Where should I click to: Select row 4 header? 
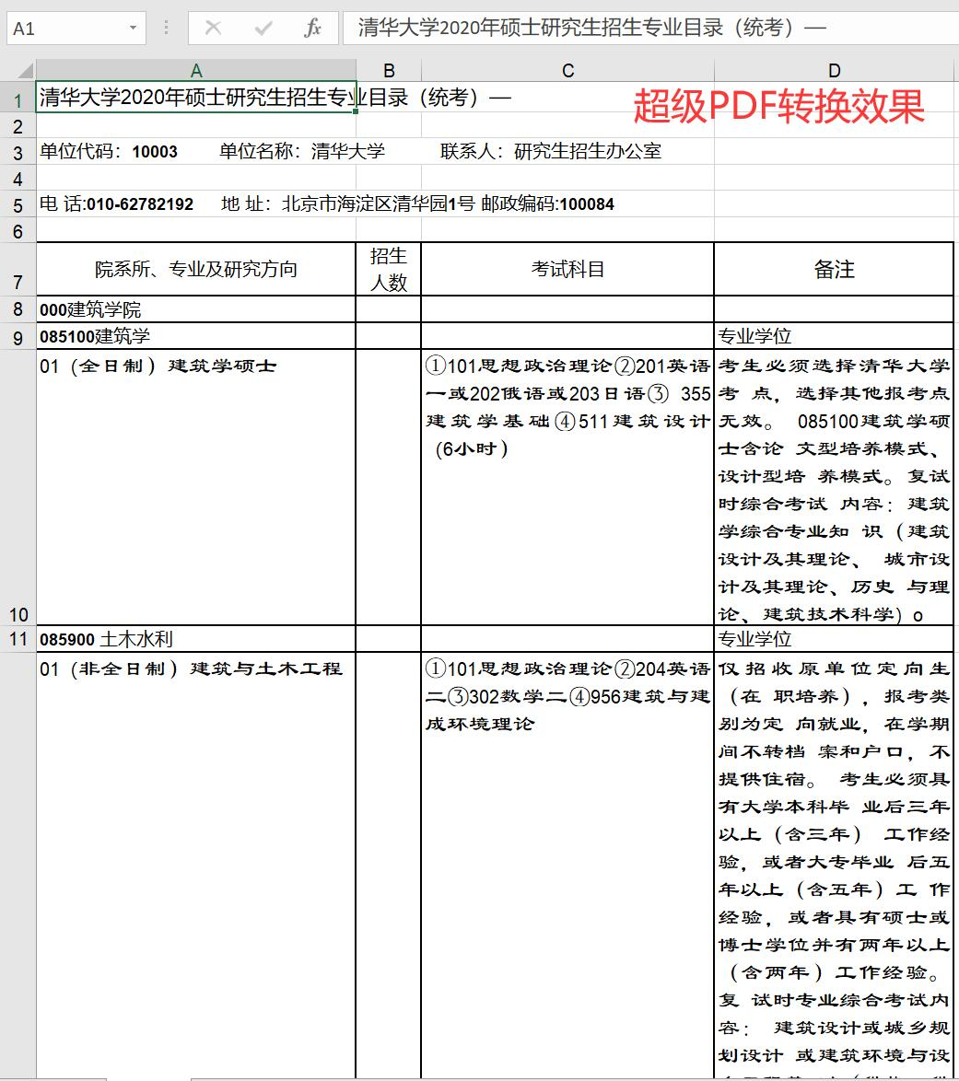pos(18,179)
